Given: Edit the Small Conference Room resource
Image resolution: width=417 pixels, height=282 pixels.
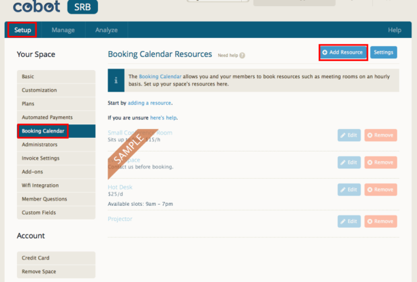Looking at the screenshot, I should click(x=349, y=135).
